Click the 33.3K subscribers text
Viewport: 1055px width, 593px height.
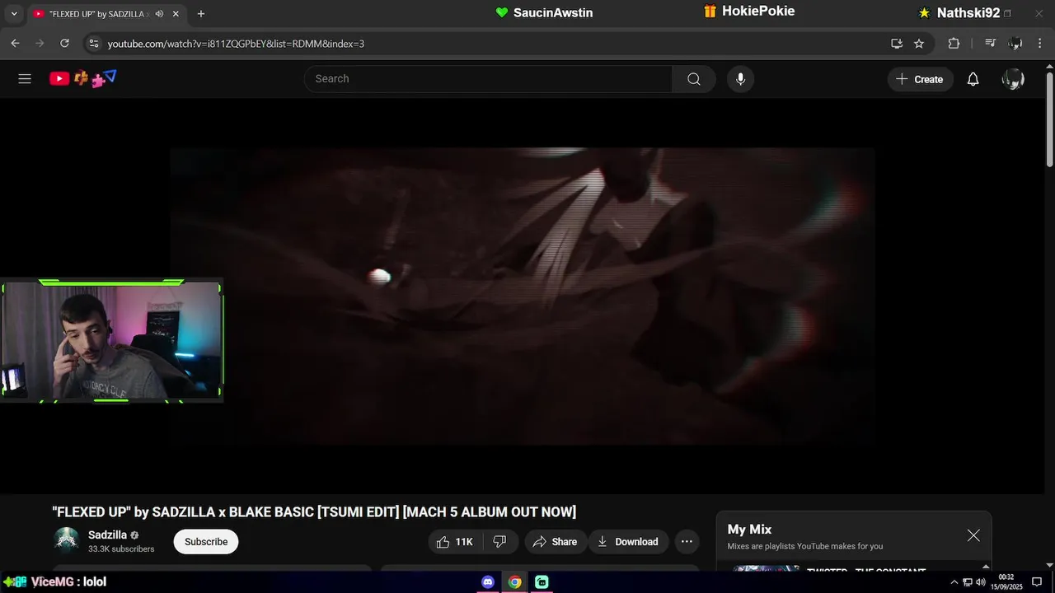tap(121, 549)
